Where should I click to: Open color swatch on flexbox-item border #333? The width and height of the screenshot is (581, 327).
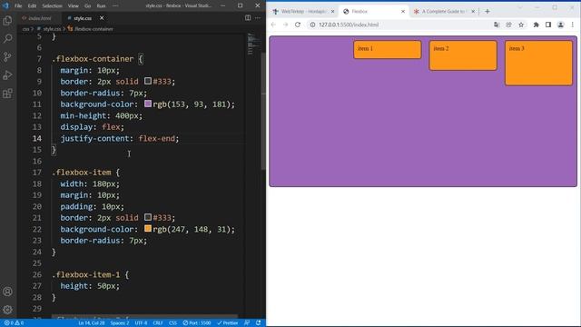(x=148, y=217)
